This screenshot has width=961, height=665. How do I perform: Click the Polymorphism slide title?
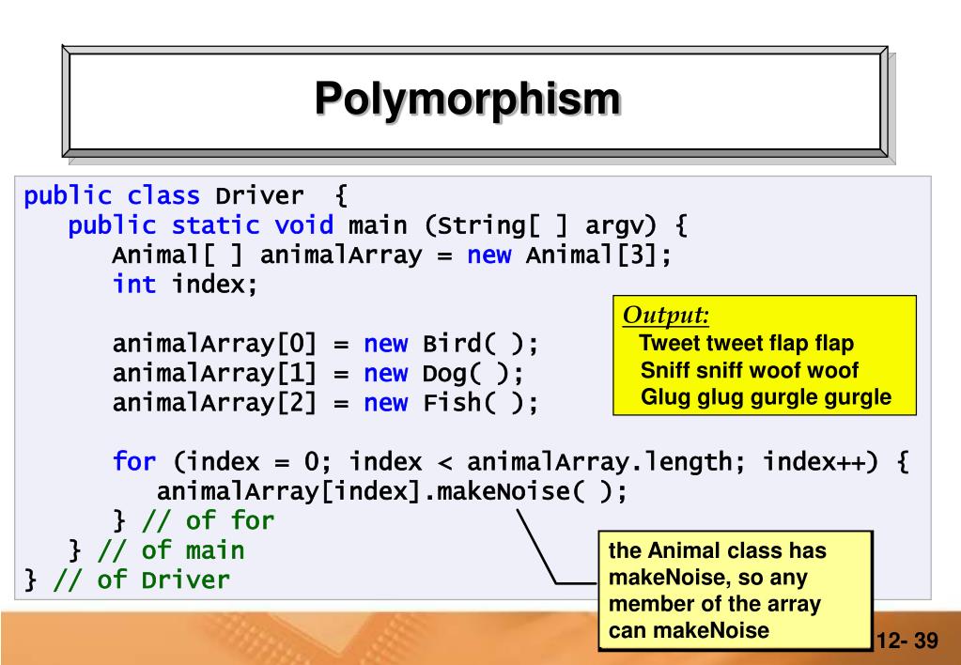(x=468, y=100)
